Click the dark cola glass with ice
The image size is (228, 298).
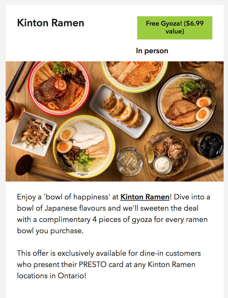[x=208, y=146]
